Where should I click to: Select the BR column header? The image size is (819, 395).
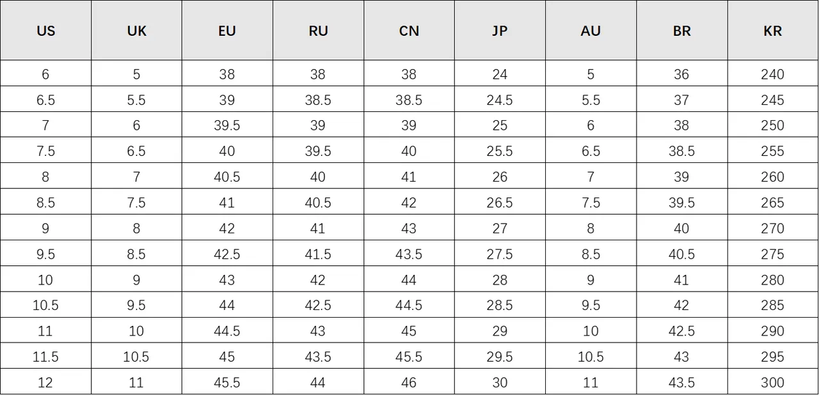[681, 31]
